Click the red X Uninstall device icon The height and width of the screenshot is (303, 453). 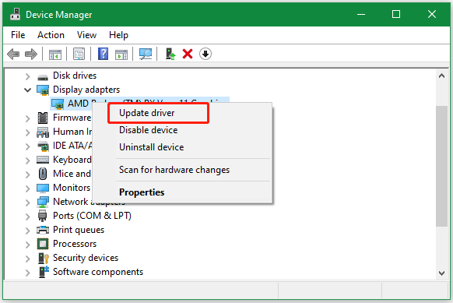pyautogui.click(x=188, y=54)
